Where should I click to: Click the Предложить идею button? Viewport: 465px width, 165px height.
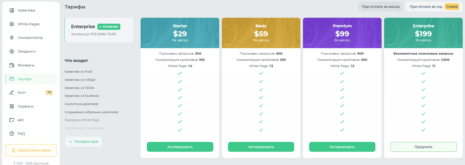click(x=31, y=150)
